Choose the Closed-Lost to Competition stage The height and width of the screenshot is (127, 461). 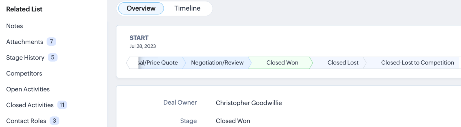click(x=417, y=63)
